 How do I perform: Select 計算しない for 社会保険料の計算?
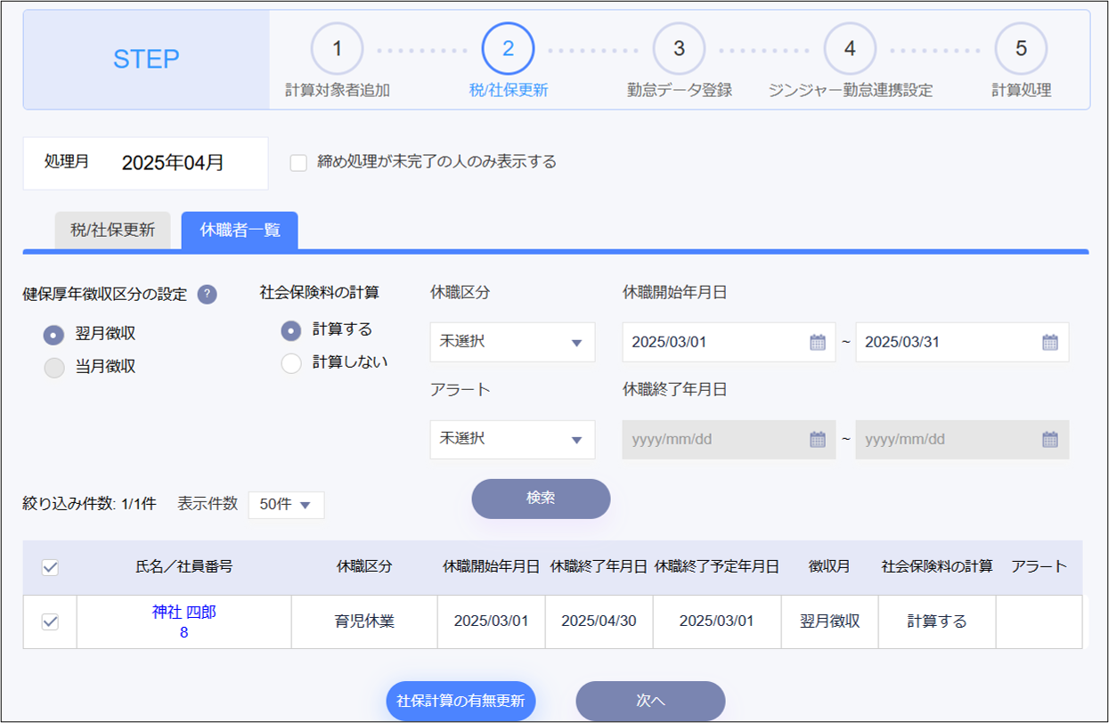[x=291, y=363]
